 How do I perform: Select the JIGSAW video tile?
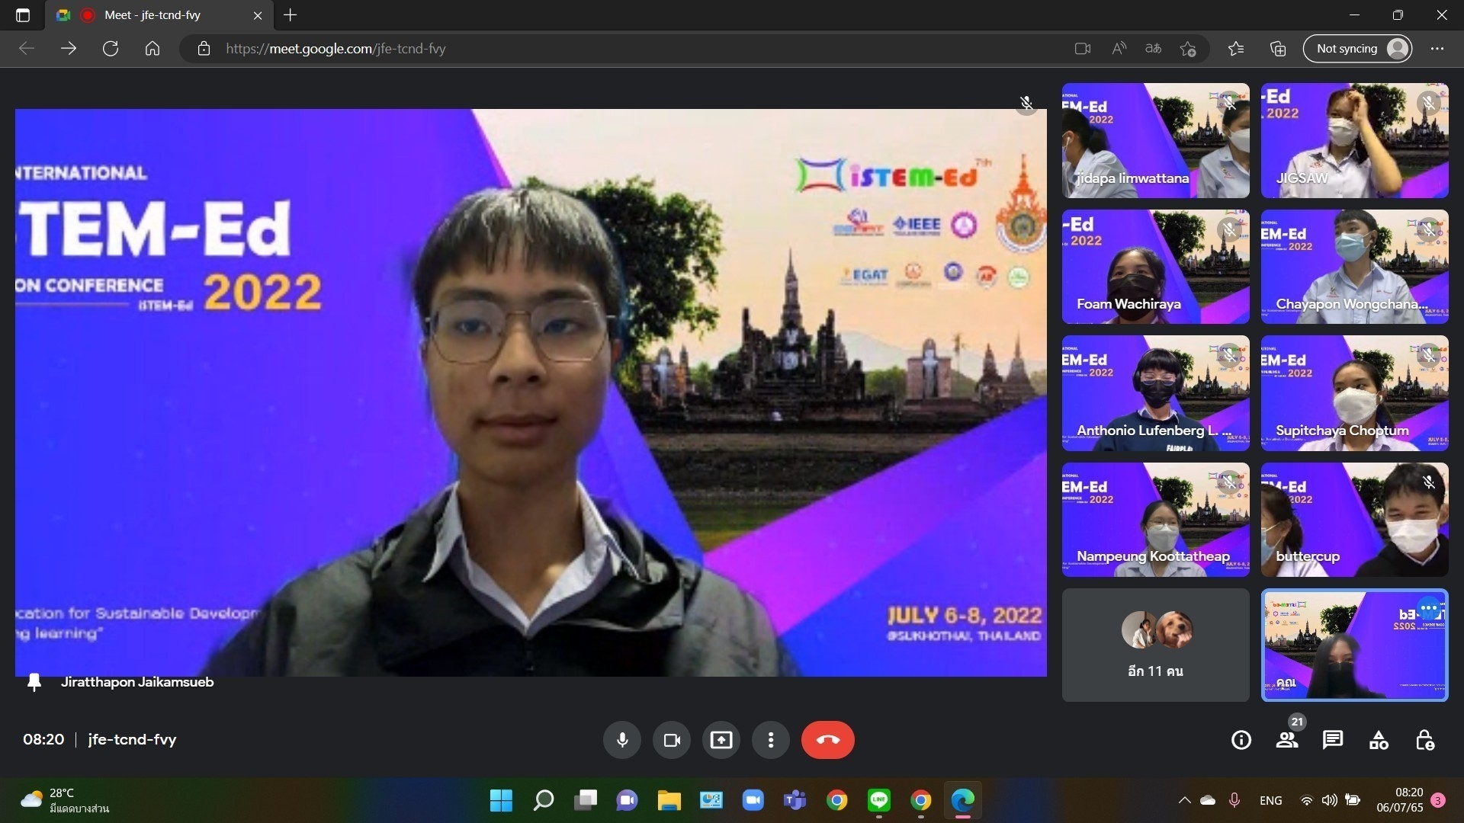tap(1355, 141)
